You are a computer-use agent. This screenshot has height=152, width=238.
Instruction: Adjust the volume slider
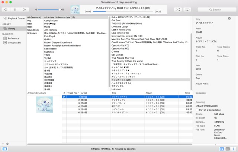point(48,9)
